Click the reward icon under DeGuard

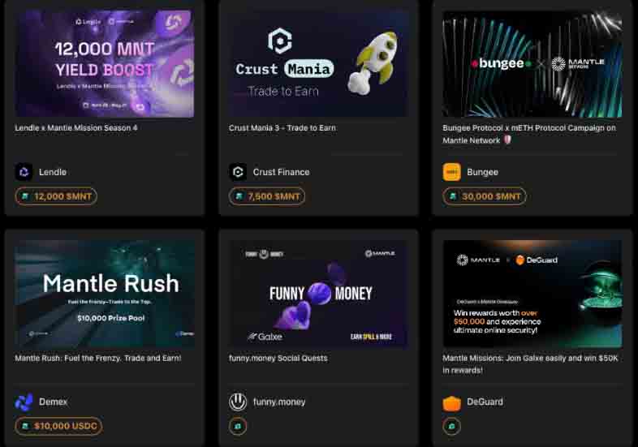[x=451, y=426]
